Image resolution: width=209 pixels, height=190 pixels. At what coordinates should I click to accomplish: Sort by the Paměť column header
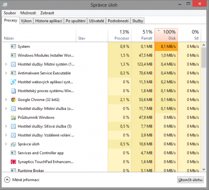pyautogui.click(x=143, y=35)
